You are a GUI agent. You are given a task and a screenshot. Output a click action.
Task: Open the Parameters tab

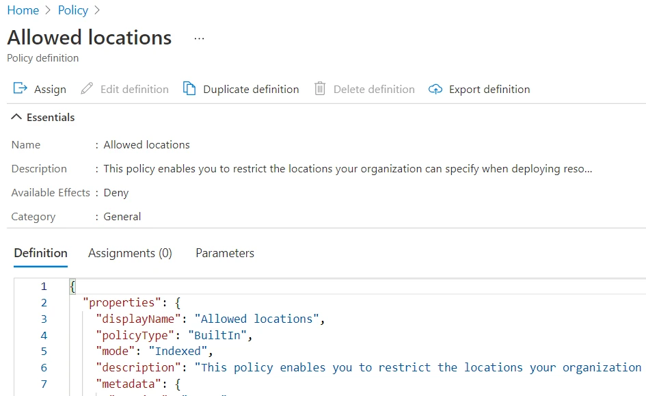224,253
